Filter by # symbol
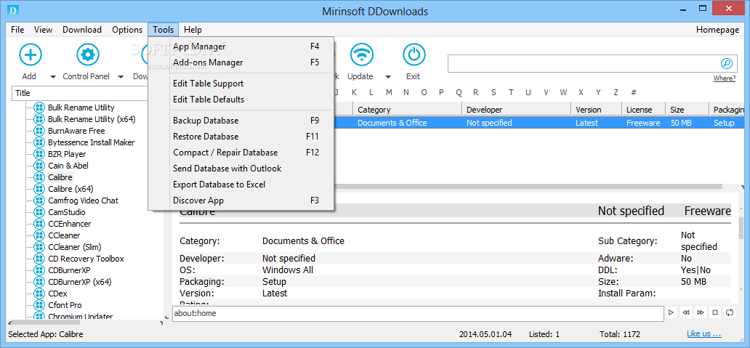Viewport: 750px width, 348px height. 633,92
